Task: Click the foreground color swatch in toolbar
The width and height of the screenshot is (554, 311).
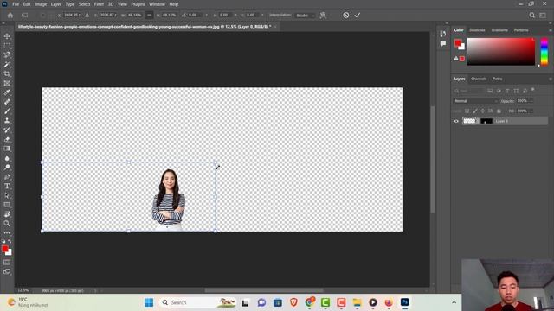Action: pos(4,249)
